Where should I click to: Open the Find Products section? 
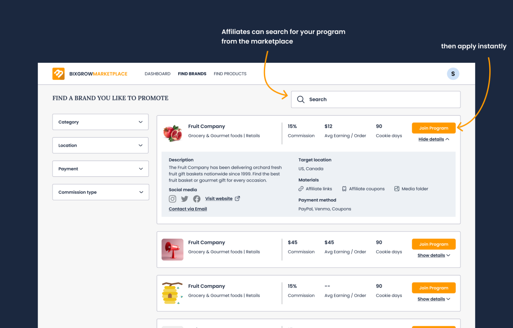tap(230, 74)
